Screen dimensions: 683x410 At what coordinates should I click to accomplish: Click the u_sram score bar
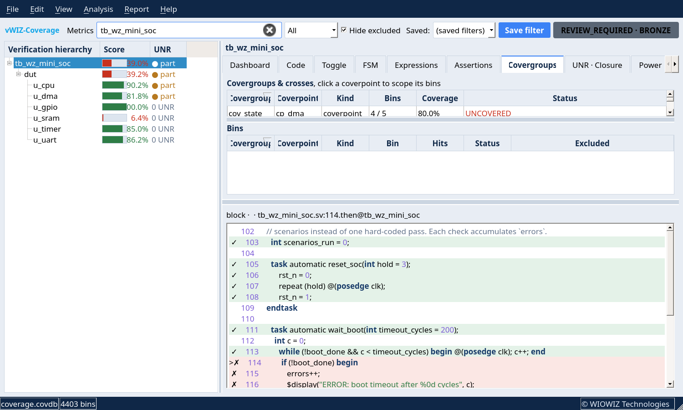click(x=114, y=118)
